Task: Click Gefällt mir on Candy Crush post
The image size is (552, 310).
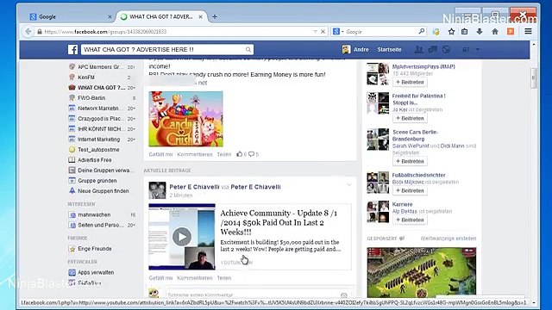Action: click(160, 154)
